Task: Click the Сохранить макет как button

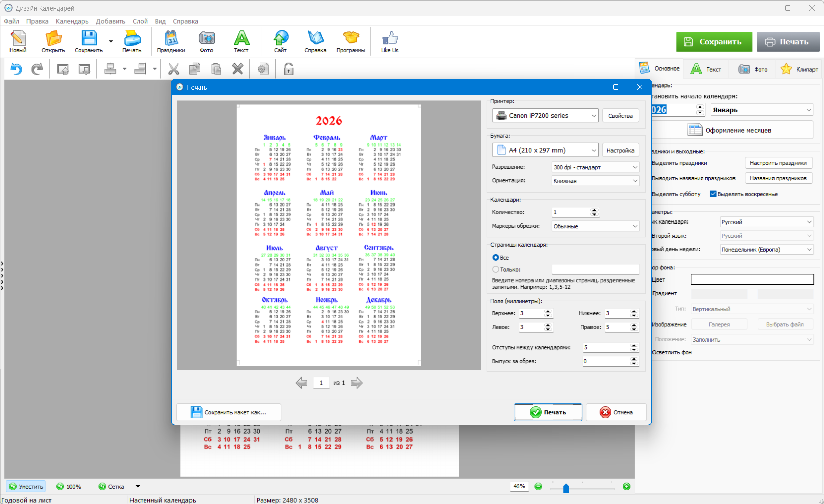Action: (228, 412)
